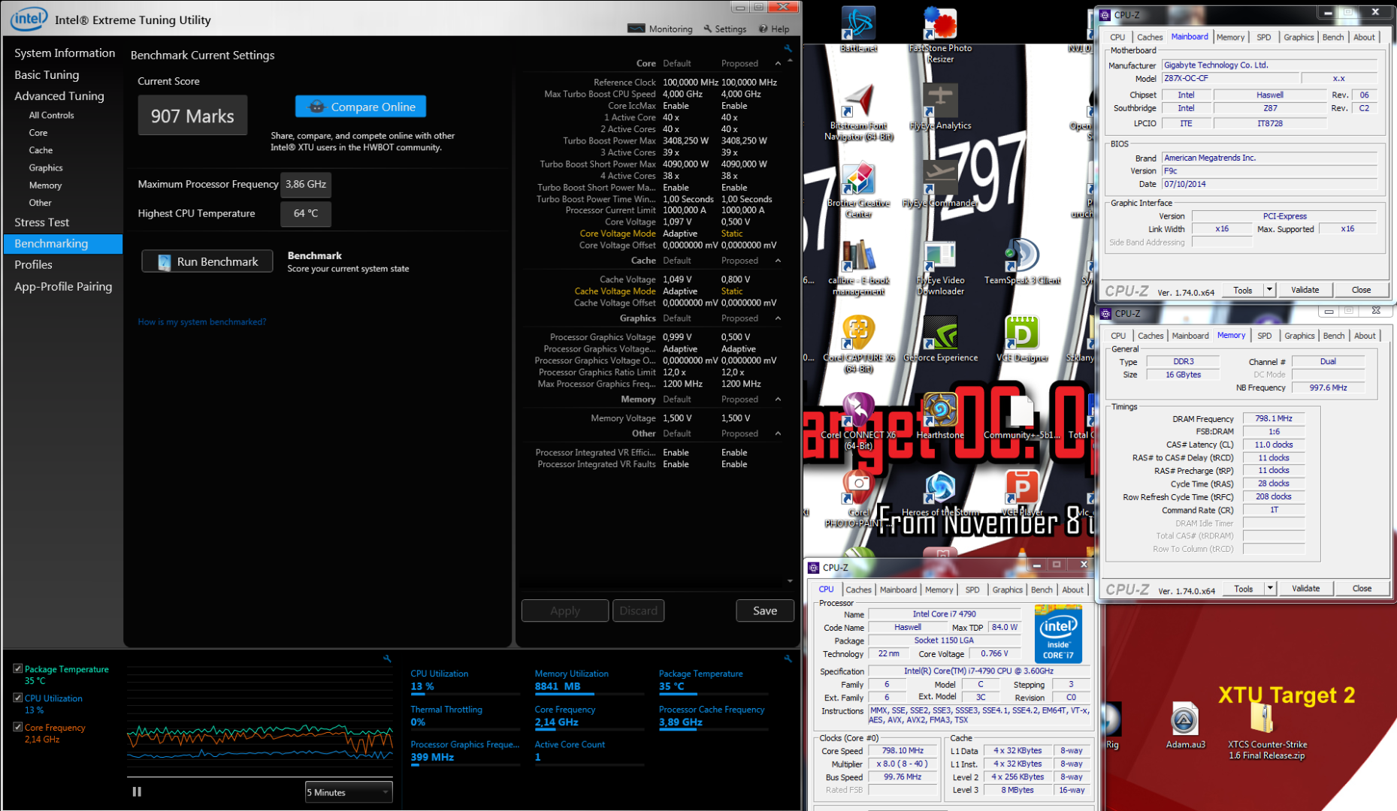
Task: Uncheck the CPU Utilization checkbox
Action: (18, 698)
